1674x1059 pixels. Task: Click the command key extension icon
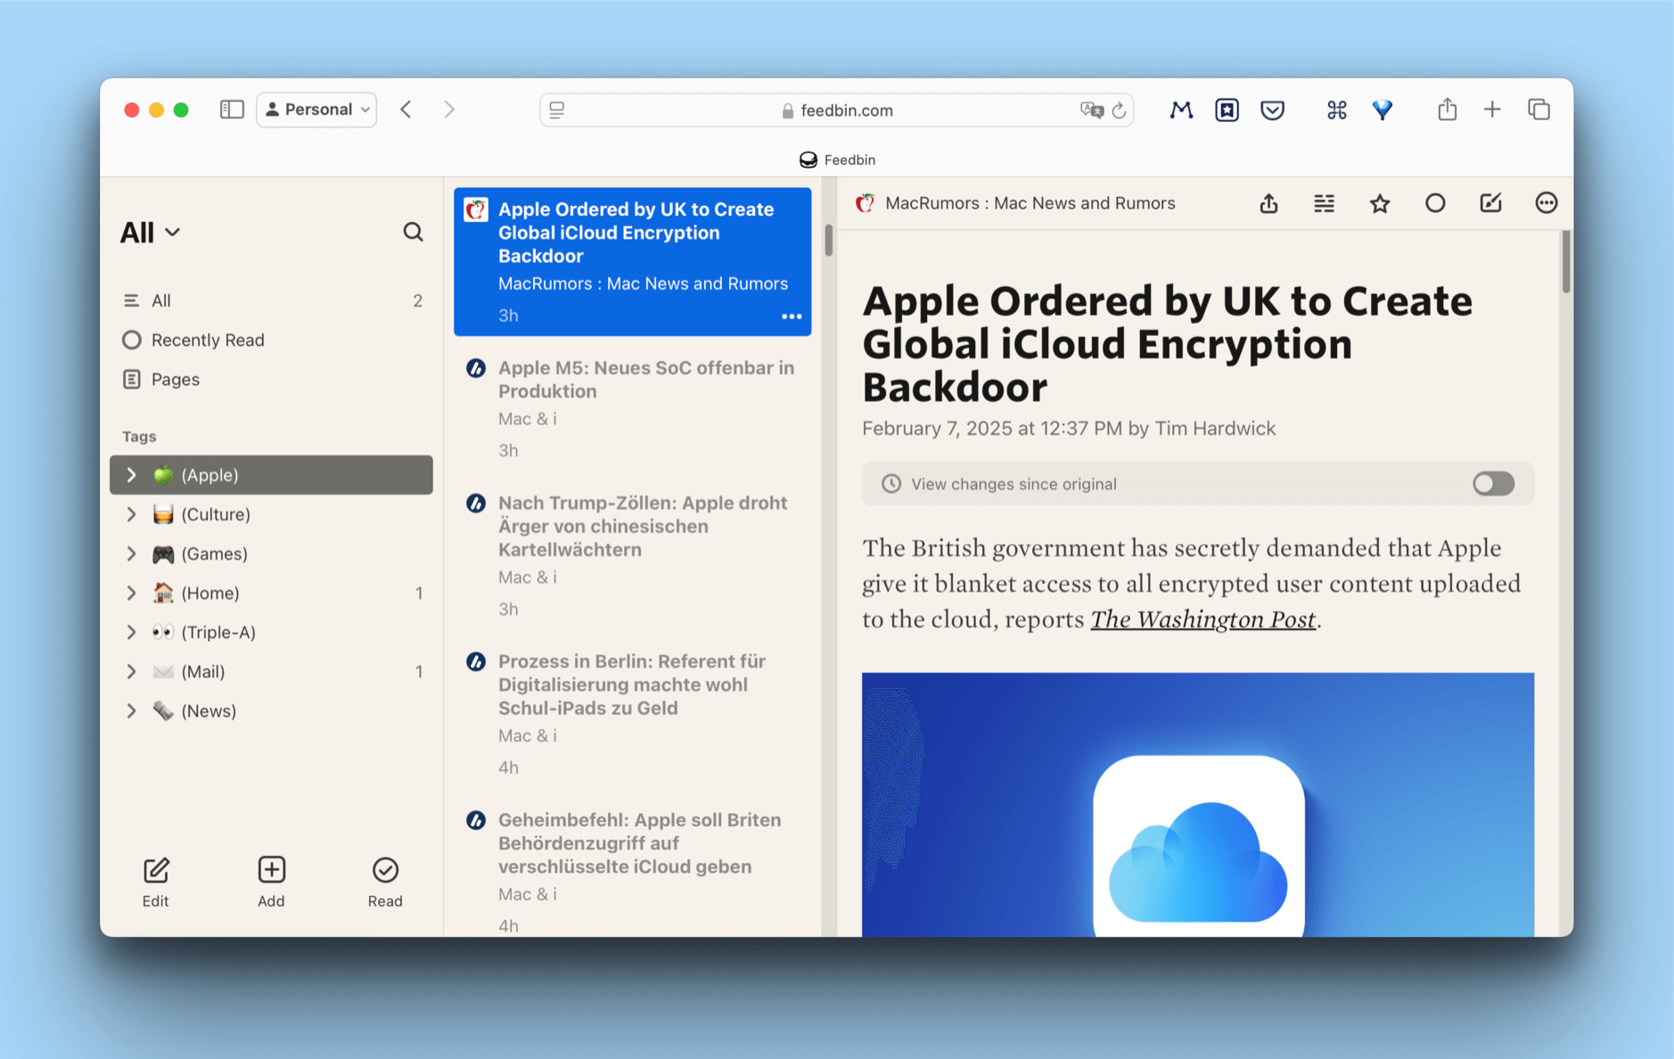[x=1336, y=110]
